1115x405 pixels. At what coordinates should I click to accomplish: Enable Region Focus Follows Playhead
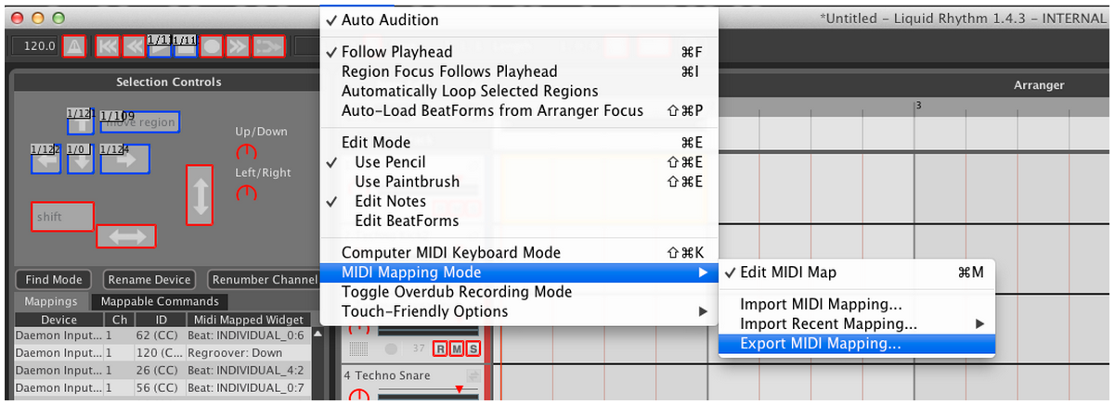tap(519, 71)
